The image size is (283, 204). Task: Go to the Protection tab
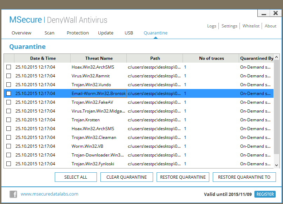[78, 33]
